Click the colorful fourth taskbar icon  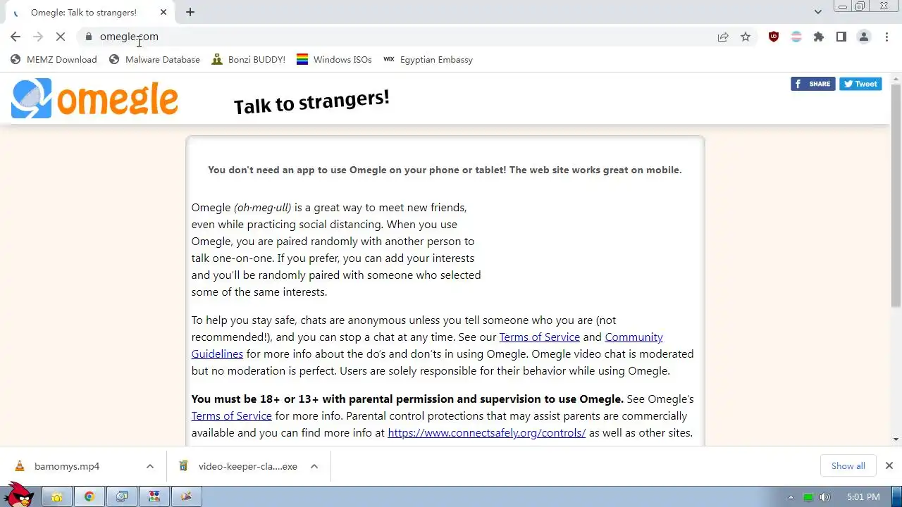pyautogui.click(x=154, y=496)
